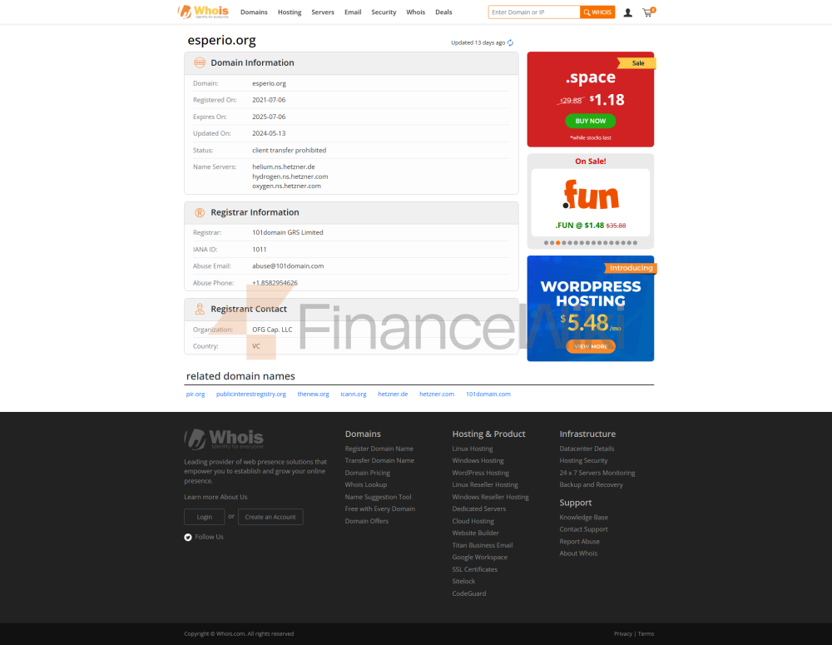Screen dimensions: 832x645
Task: Open the Domains menu
Action: coord(254,12)
